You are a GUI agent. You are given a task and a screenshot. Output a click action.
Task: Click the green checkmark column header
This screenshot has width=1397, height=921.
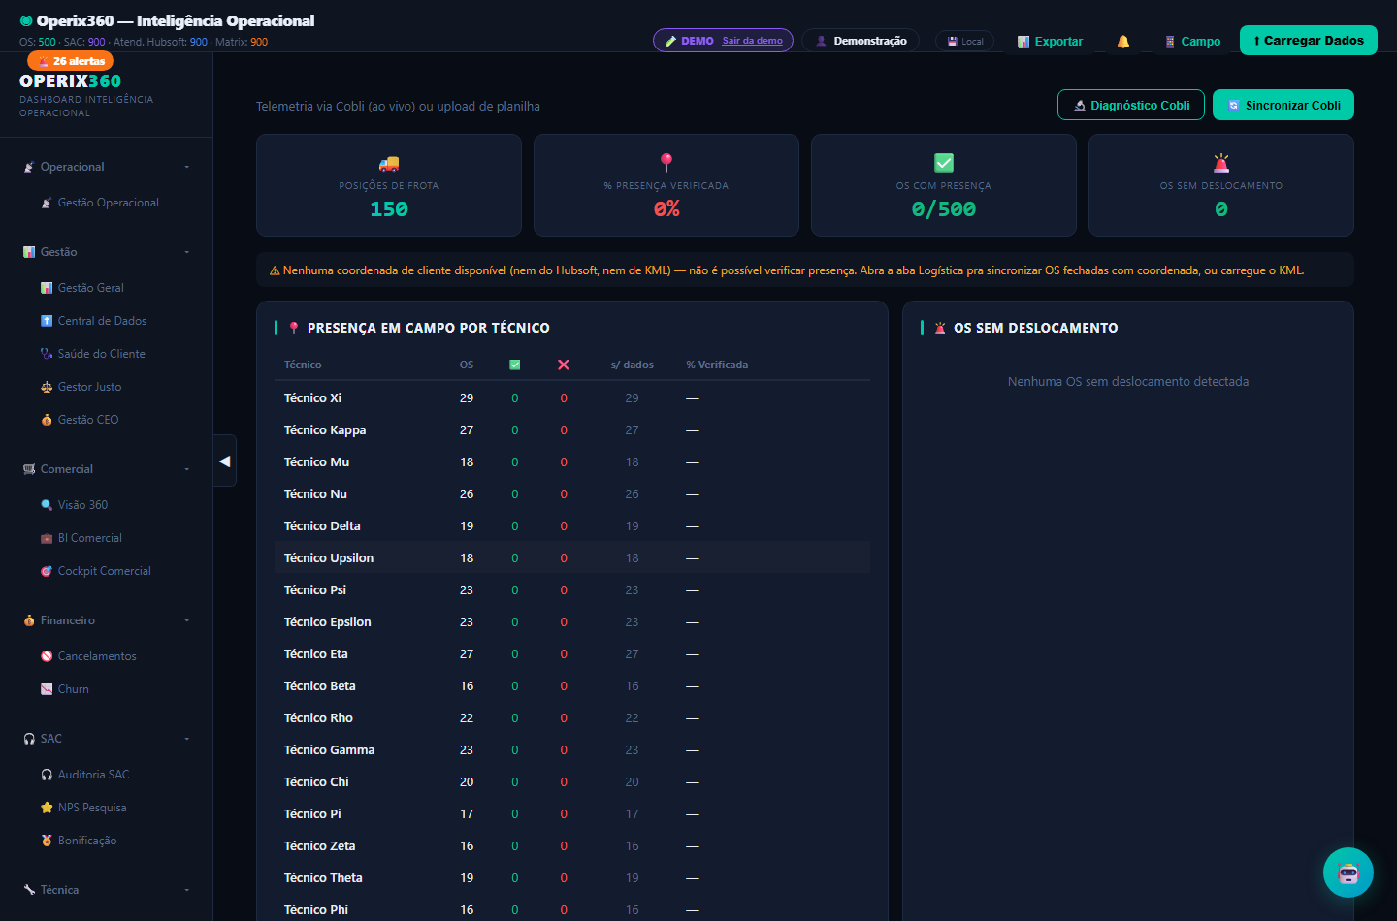coord(515,365)
